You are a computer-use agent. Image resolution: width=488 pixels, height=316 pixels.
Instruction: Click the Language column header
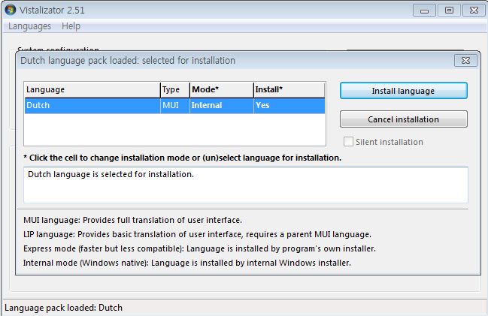[92, 90]
